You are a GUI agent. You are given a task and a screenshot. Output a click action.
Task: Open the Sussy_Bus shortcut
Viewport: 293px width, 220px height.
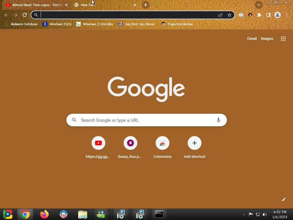click(130, 148)
